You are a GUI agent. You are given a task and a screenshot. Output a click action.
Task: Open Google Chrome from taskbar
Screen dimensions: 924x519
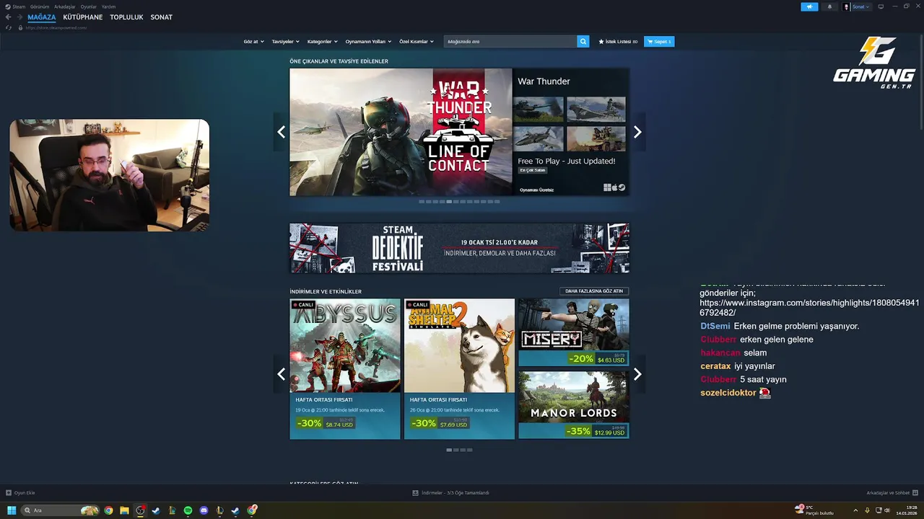point(108,510)
